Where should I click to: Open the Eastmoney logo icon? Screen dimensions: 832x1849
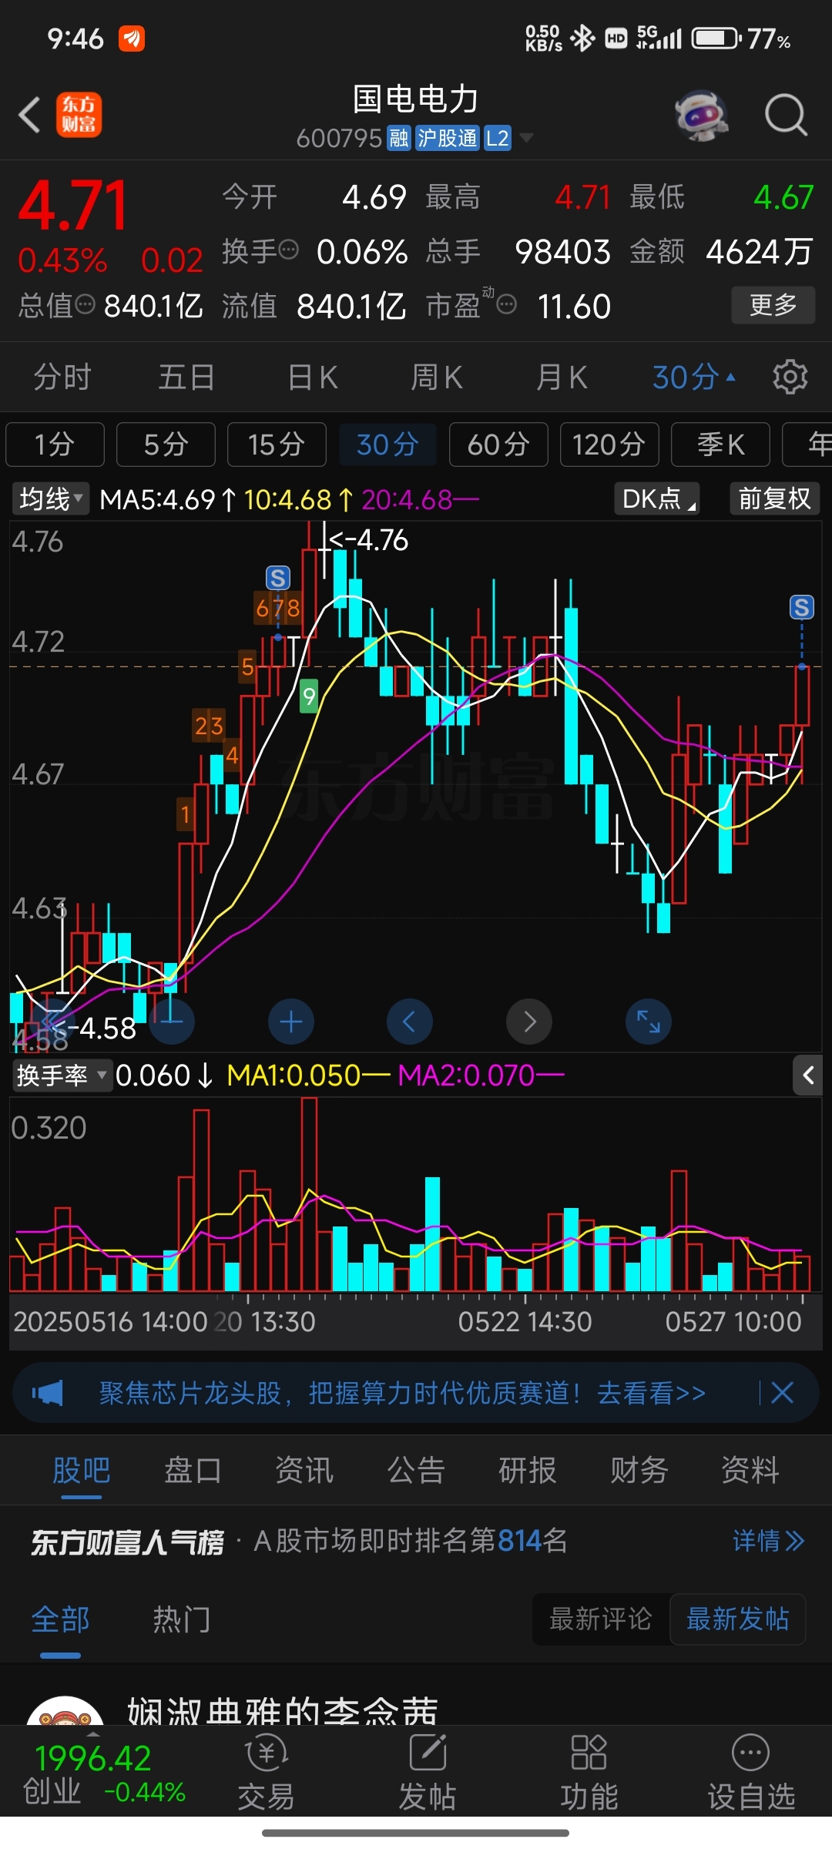point(79,116)
